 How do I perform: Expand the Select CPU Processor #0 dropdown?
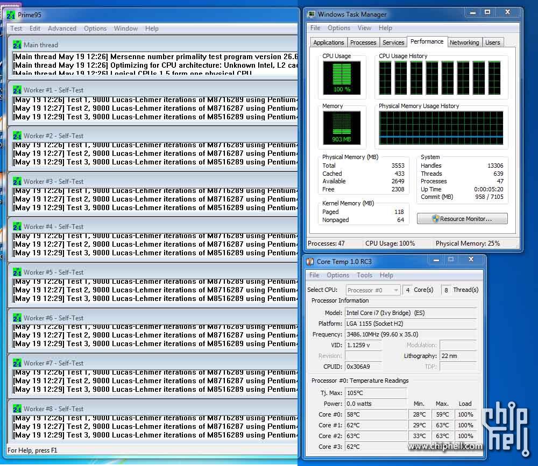pos(373,290)
